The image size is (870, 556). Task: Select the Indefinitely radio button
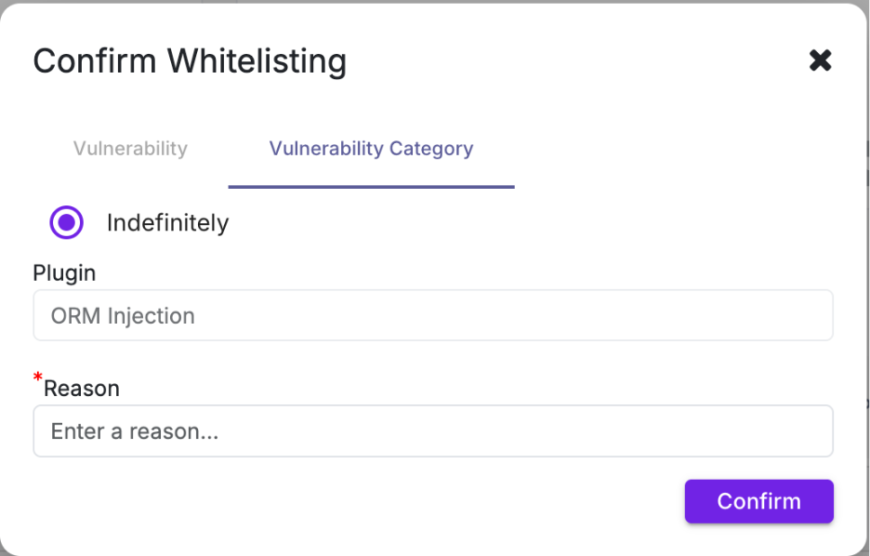click(67, 223)
